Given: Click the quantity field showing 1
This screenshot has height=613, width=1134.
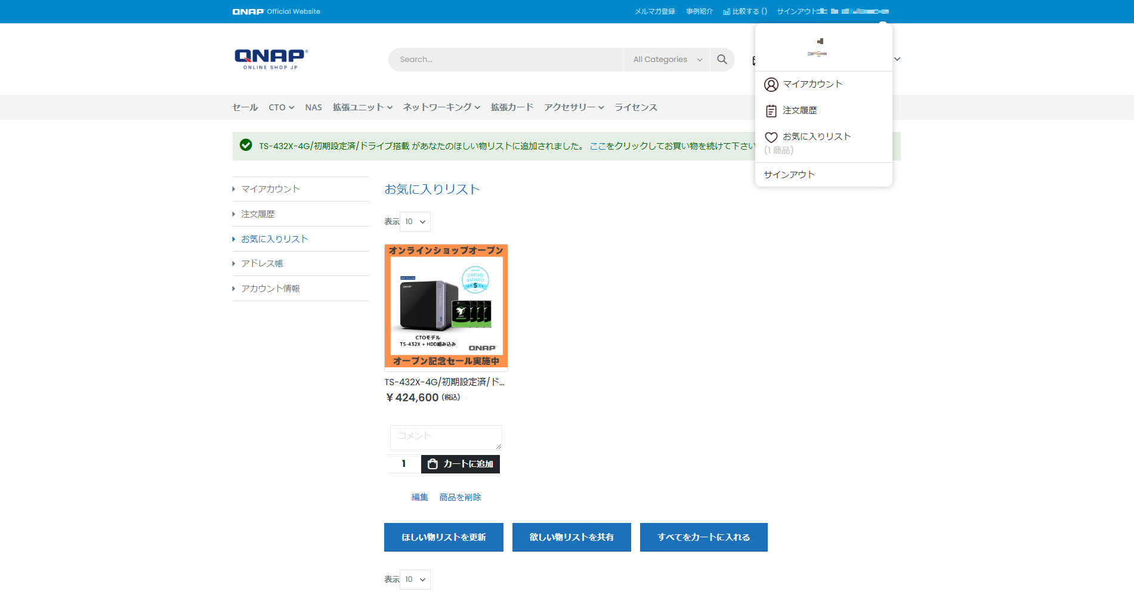Looking at the screenshot, I should (404, 464).
